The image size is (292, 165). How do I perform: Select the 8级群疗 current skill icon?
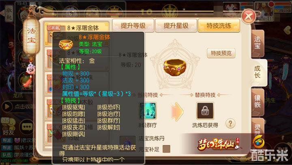[x=148, y=111]
